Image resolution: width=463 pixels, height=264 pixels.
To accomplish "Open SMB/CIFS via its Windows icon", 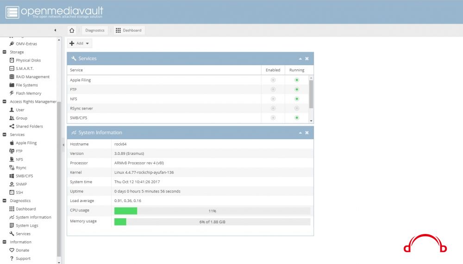I will coord(12,176).
